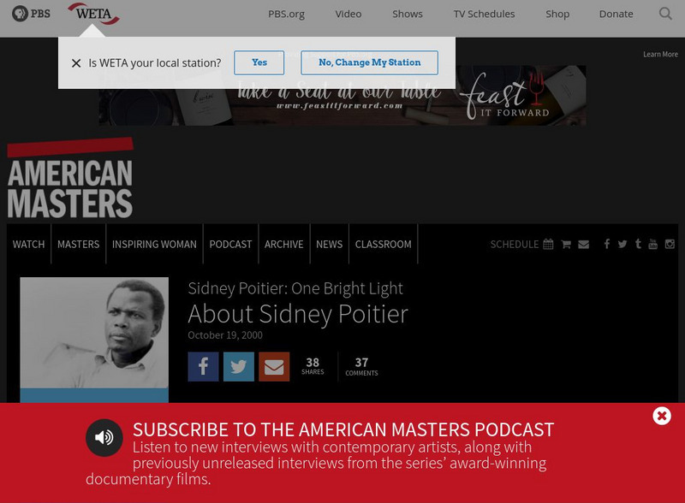Click the Sidney Poitier portrait photo
This screenshot has width=685, height=503.
(x=94, y=333)
